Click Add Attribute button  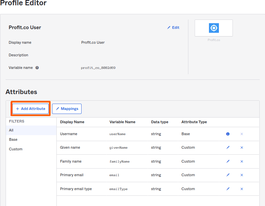[x=31, y=109]
